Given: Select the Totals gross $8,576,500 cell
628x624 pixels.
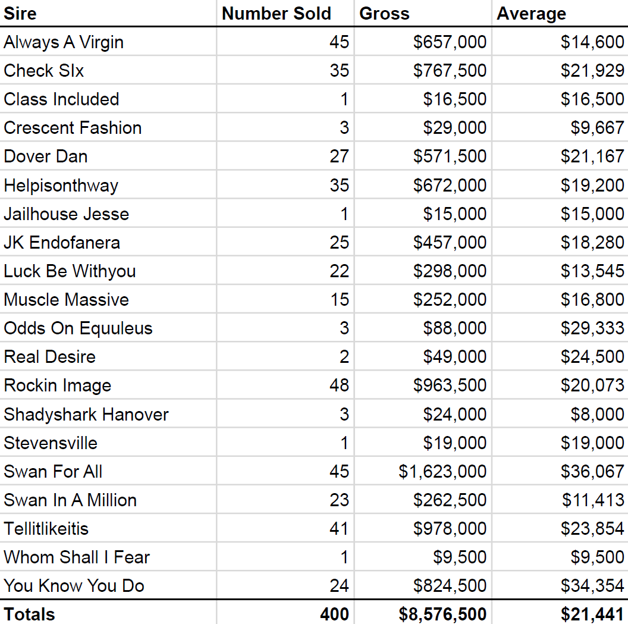Looking at the screenshot, I should (423, 613).
